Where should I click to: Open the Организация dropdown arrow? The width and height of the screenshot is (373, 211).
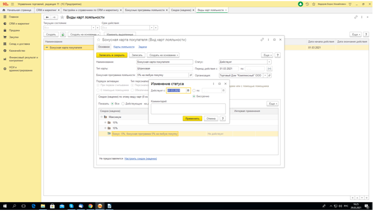[265, 75]
